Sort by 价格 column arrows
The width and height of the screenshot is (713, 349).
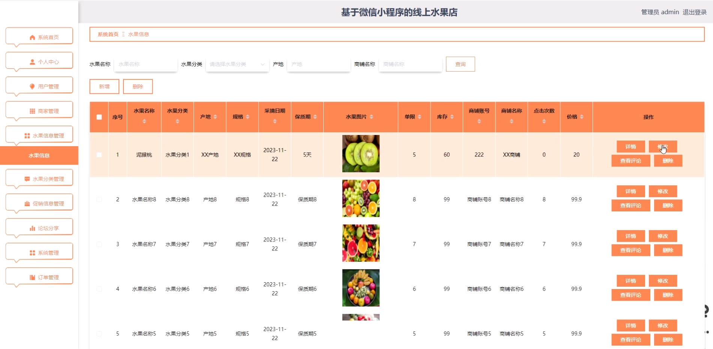click(x=582, y=117)
